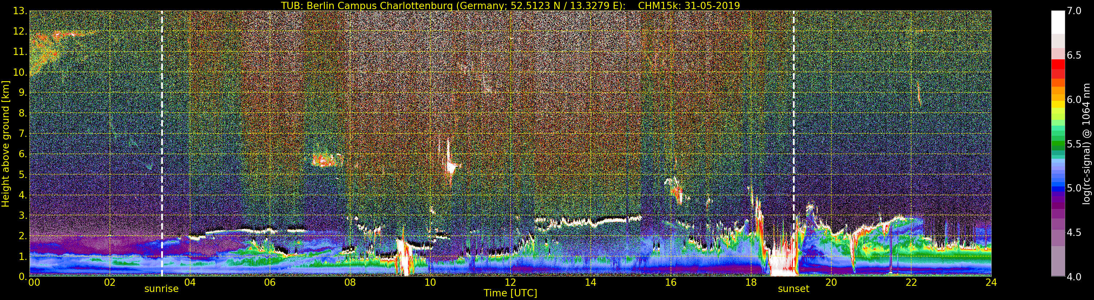1094x300 pixels.
Task: Click the y-axis tick label '8.'
Action: pos(23,113)
